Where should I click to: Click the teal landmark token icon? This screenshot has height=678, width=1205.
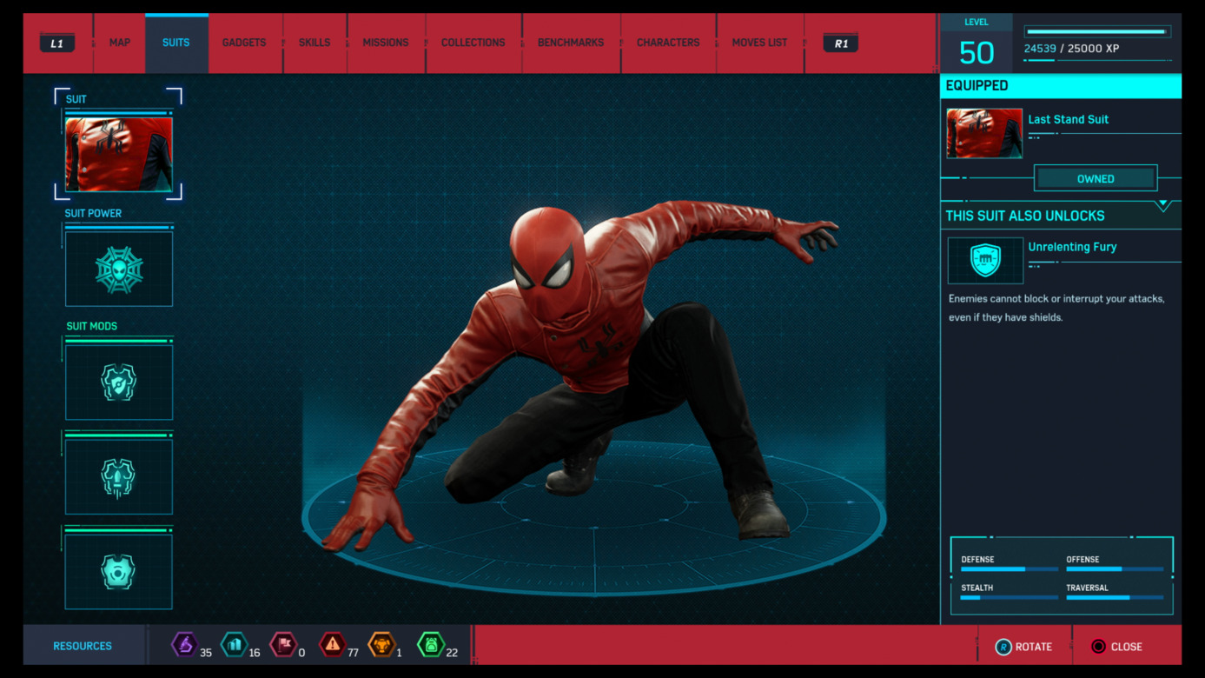pyautogui.click(x=234, y=645)
